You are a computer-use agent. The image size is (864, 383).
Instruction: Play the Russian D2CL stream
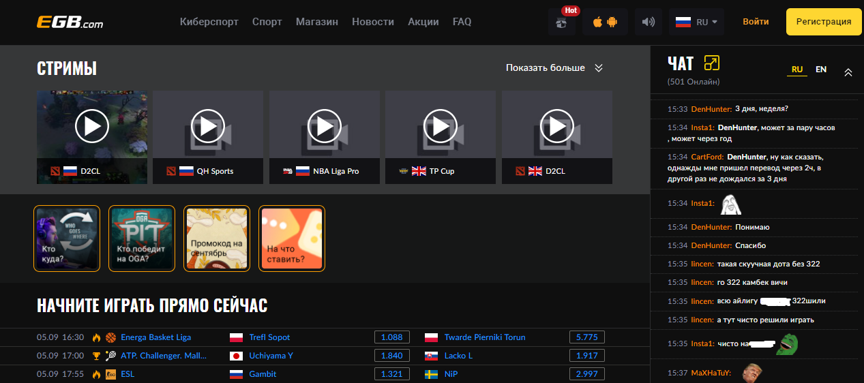tap(92, 126)
